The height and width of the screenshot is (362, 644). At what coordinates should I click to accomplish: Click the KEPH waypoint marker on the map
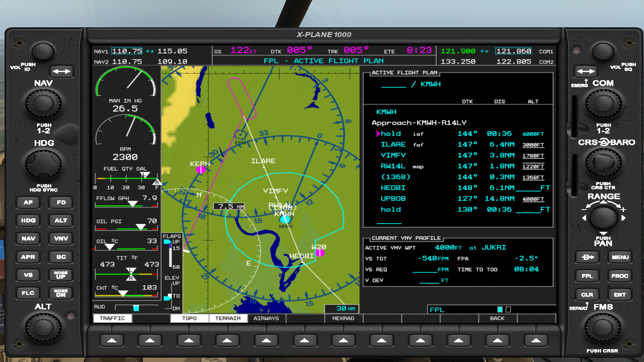200,169
